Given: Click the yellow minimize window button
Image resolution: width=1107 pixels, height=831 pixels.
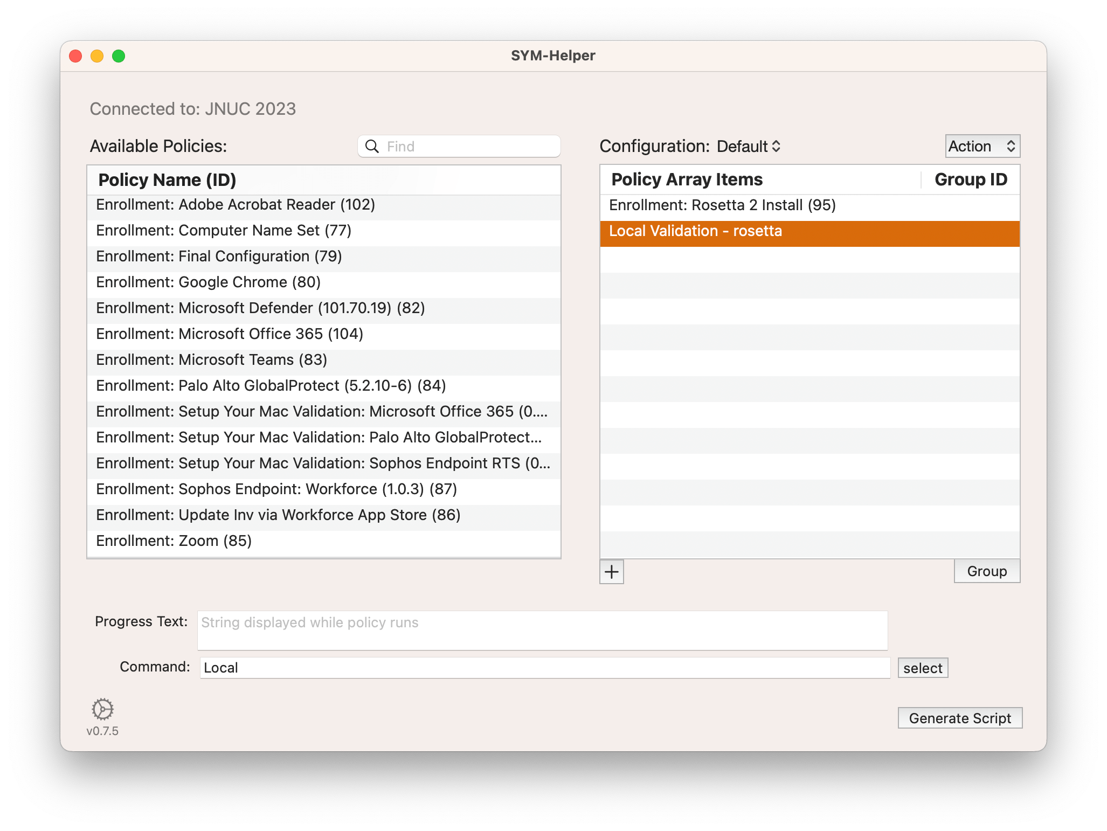Looking at the screenshot, I should point(97,56).
